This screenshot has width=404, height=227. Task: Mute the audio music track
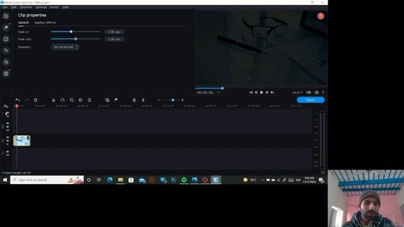(x=8, y=152)
